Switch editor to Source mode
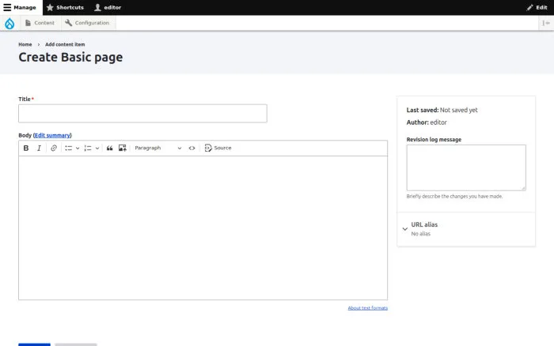Viewport: 554px width, 346px height. click(218, 149)
